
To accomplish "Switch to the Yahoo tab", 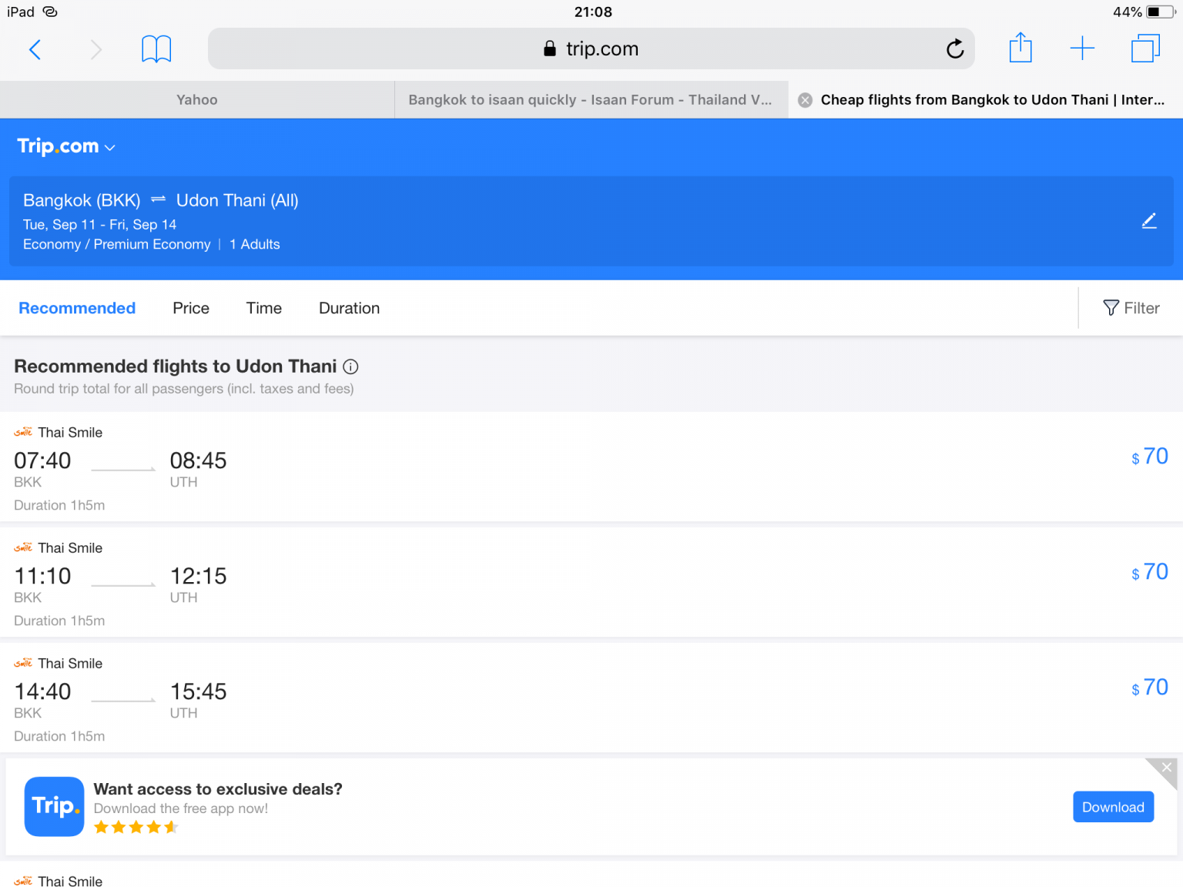I will [x=197, y=100].
